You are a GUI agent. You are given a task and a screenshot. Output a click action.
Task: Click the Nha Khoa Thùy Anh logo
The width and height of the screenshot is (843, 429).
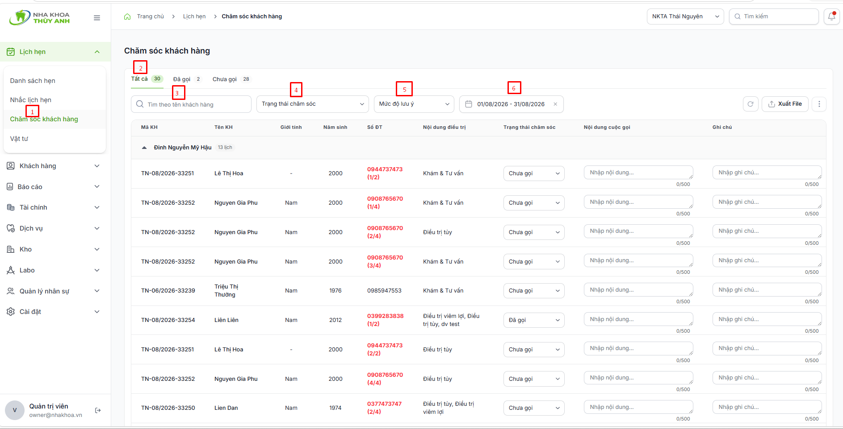[x=40, y=17]
